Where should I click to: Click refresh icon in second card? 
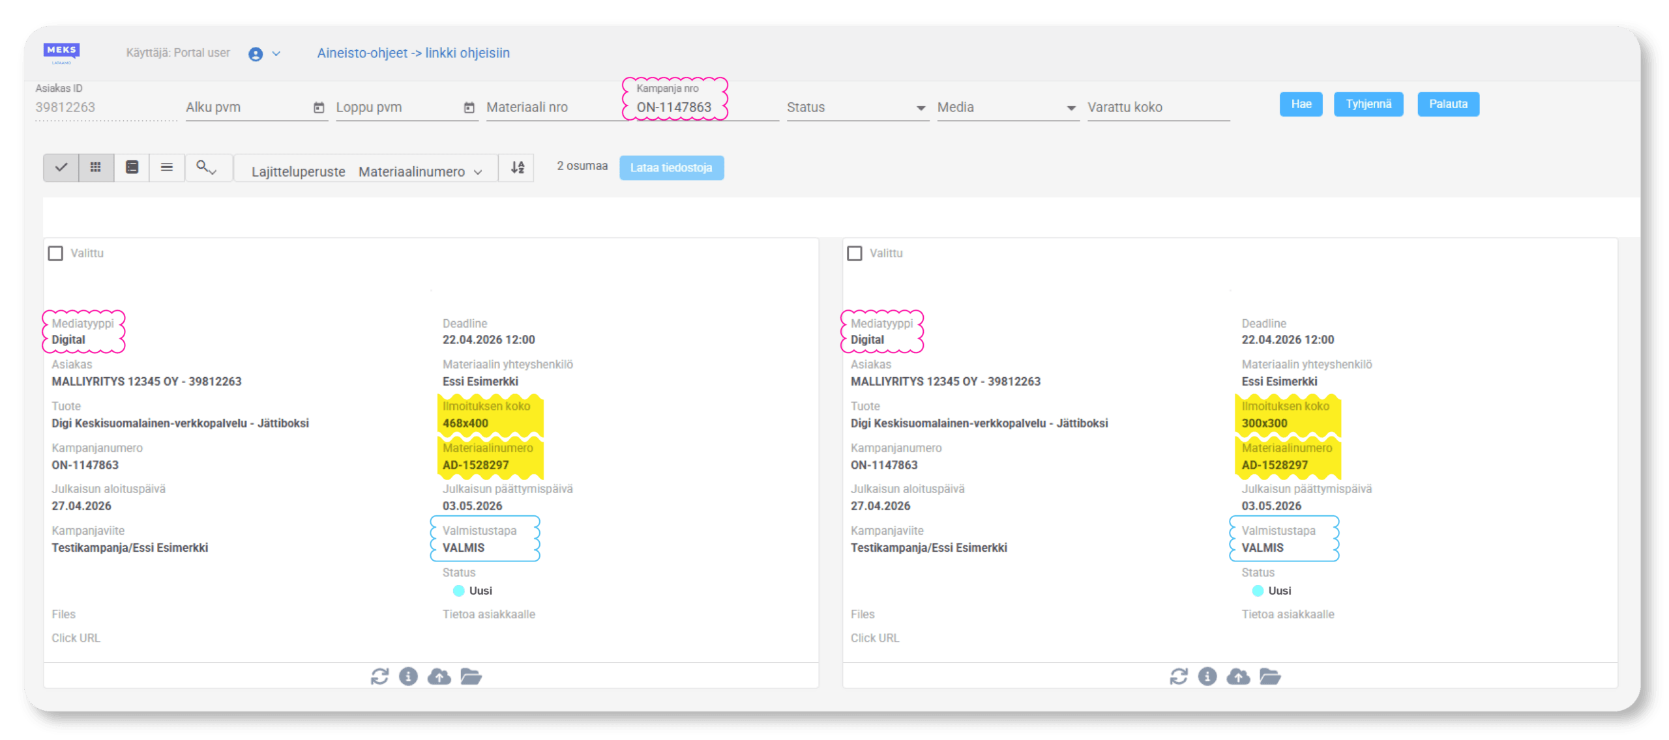click(1178, 676)
